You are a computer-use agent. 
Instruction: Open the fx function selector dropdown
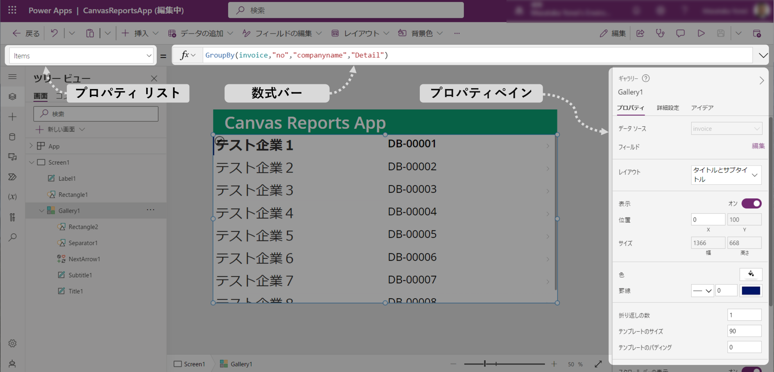click(188, 55)
